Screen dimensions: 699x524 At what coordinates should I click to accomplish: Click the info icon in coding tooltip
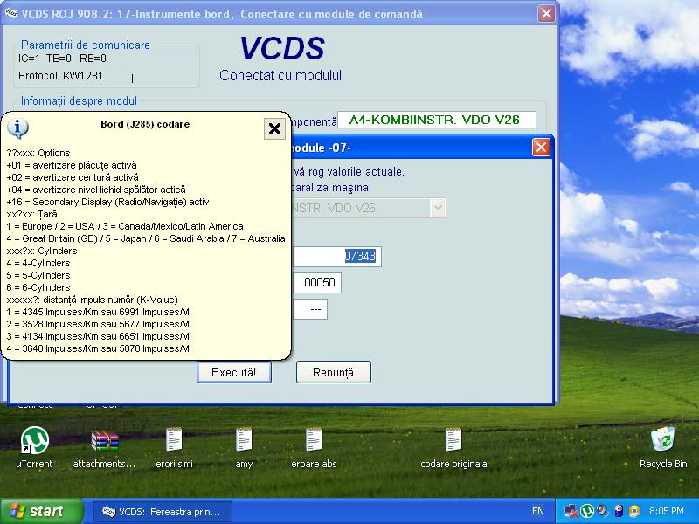tap(17, 128)
